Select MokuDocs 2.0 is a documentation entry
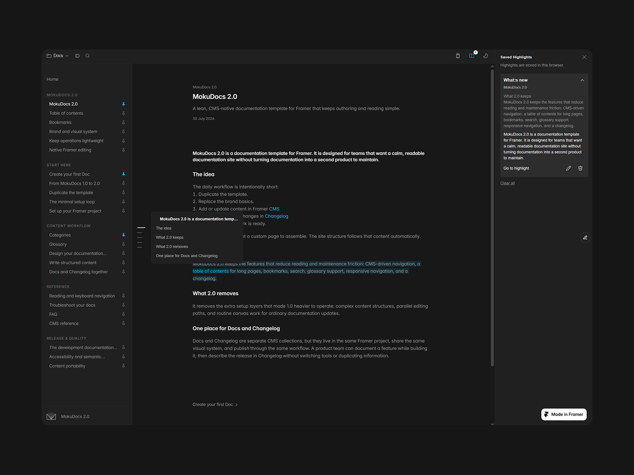Viewport: 634px width, 475px height. 199,219
